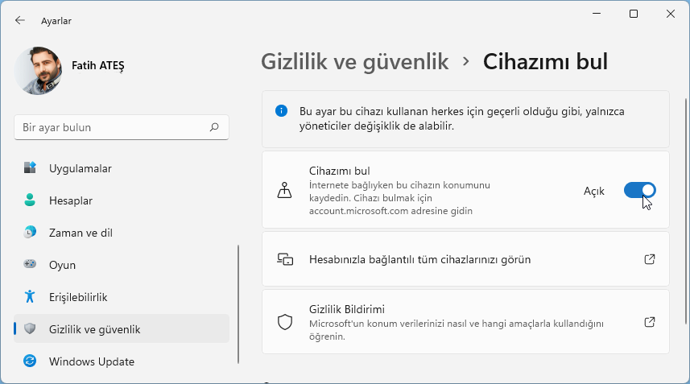Click the Windows Update sync icon
Image resolution: width=690 pixels, height=384 pixels.
30,361
